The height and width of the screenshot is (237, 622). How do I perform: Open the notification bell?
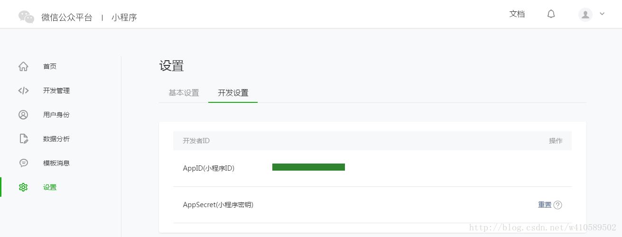551,14
